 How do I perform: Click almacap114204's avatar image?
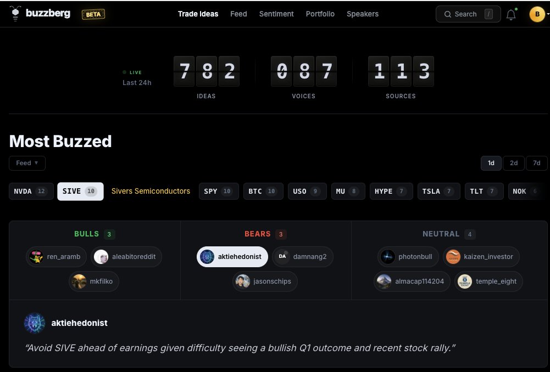tap(384, 281)
